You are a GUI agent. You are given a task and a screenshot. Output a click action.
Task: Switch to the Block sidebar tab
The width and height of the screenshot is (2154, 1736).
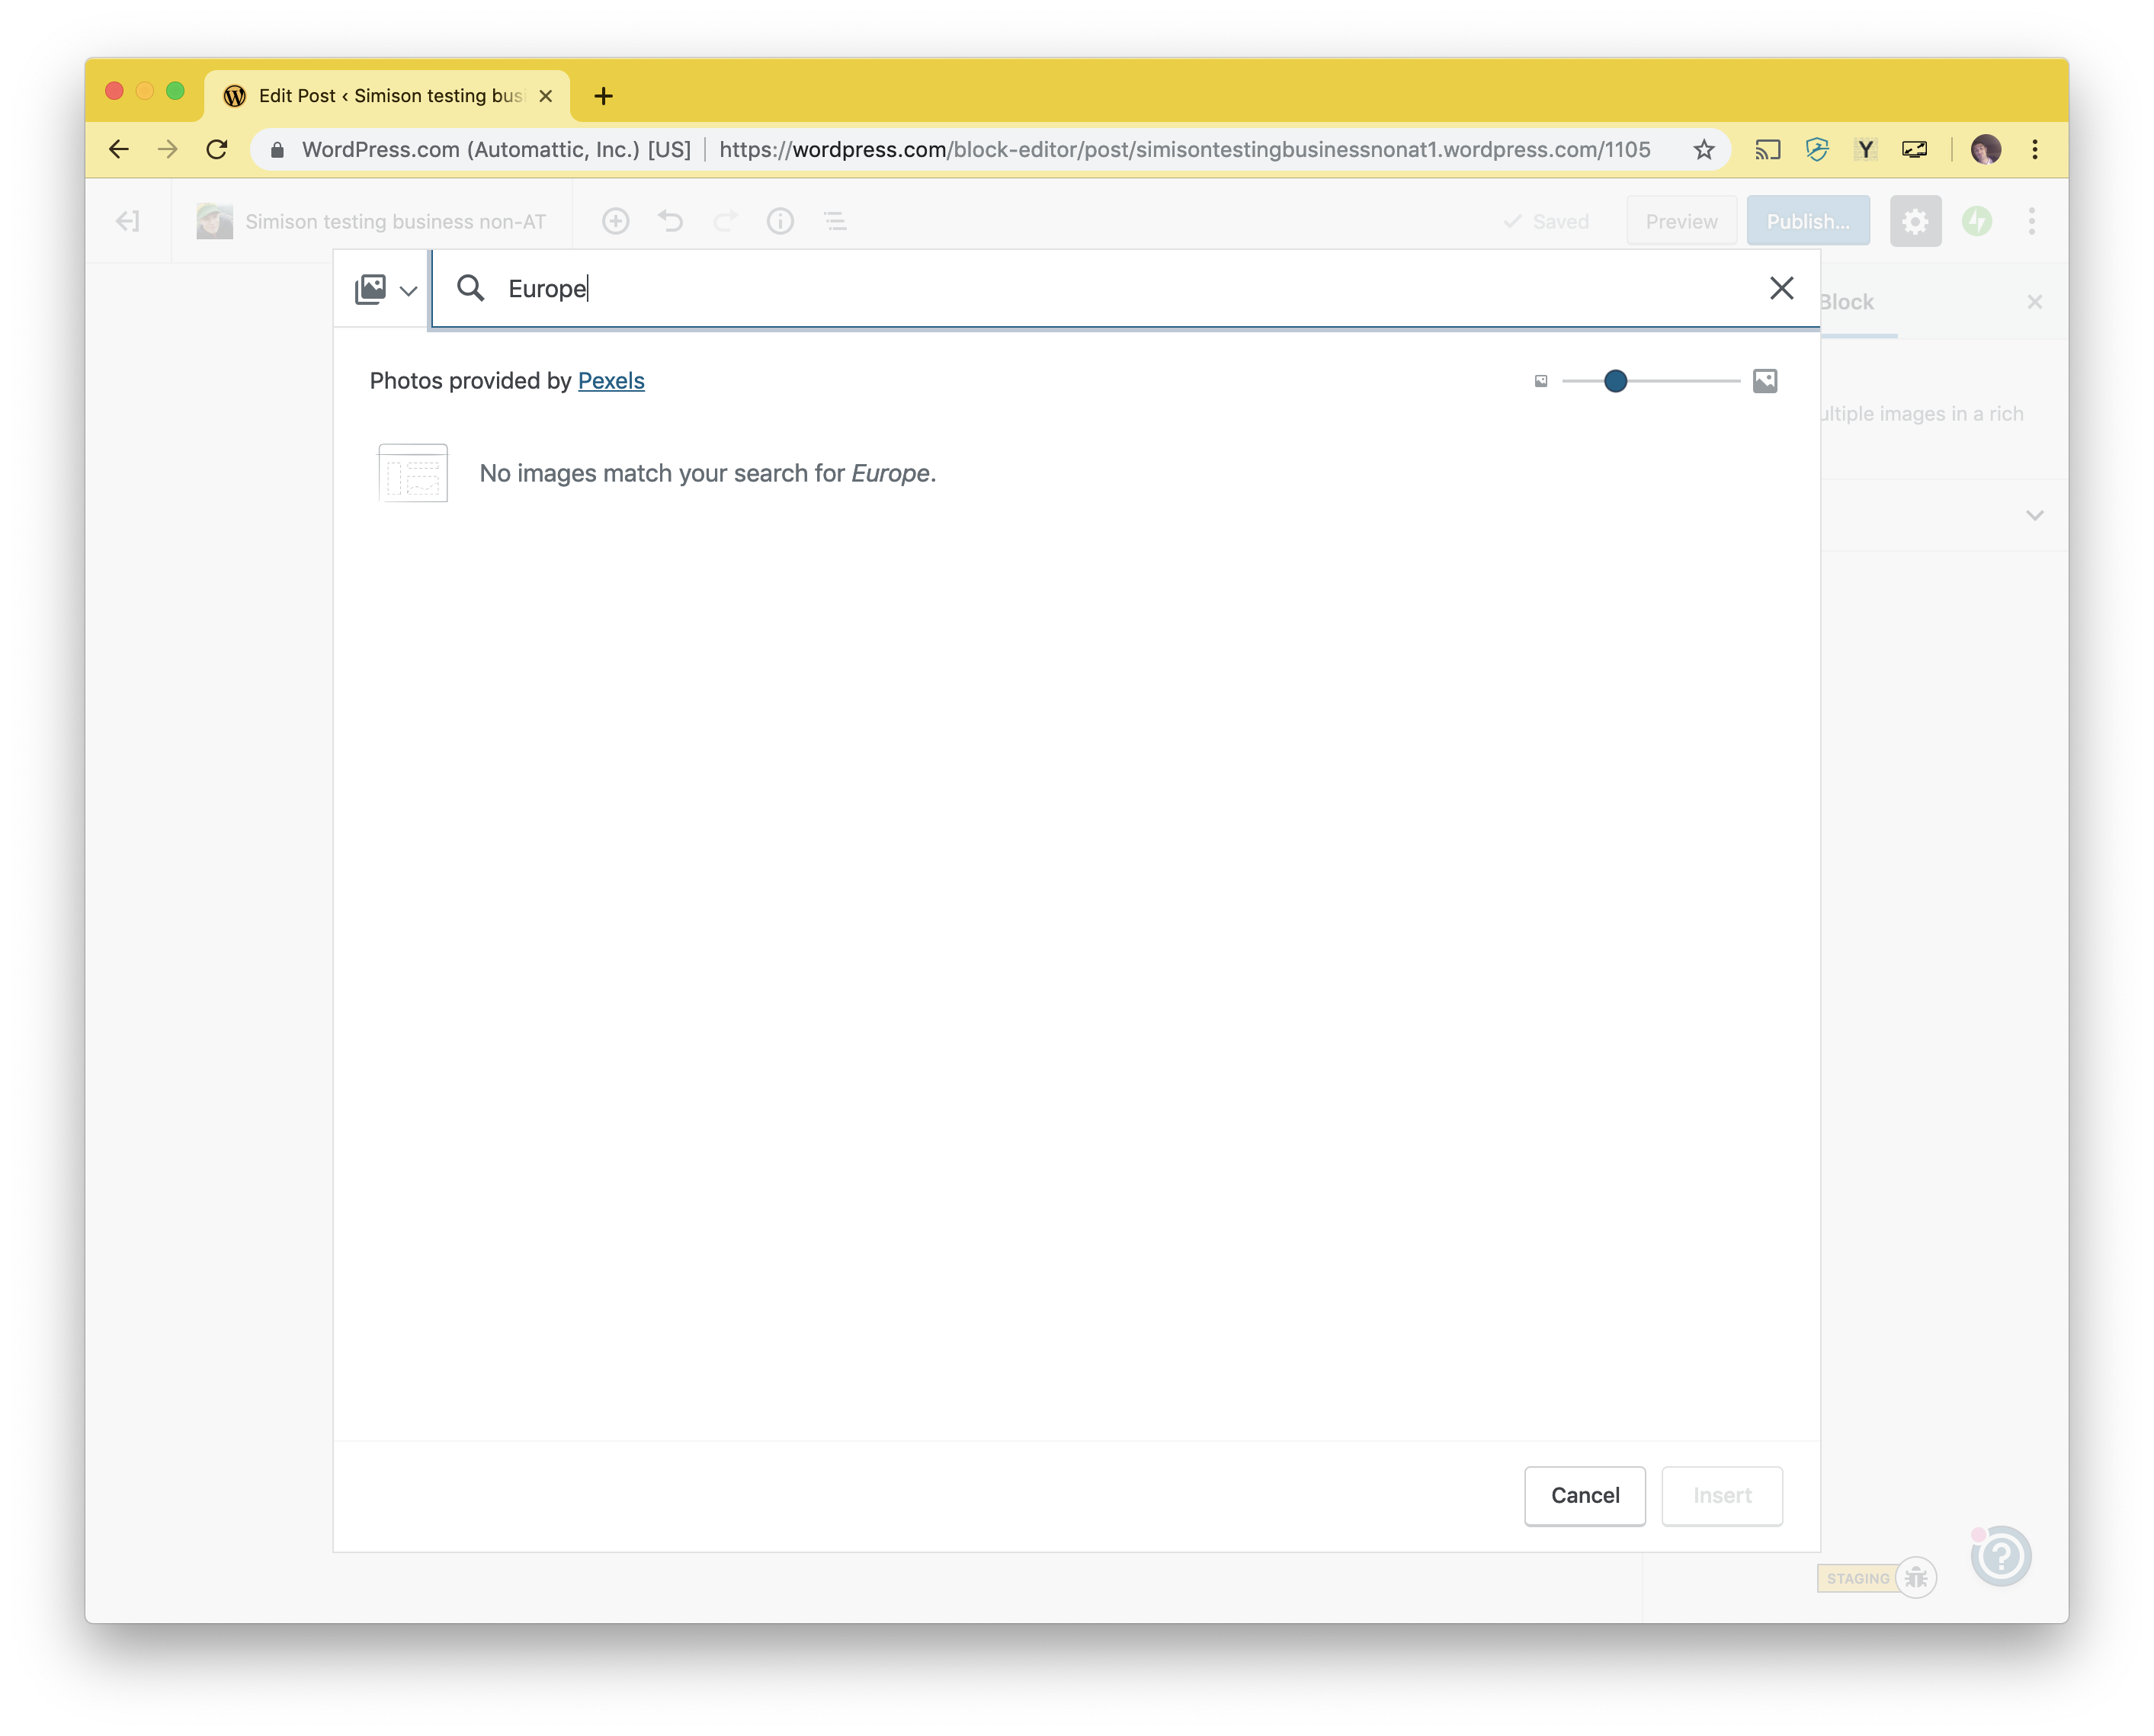[x=1847, y=302]
